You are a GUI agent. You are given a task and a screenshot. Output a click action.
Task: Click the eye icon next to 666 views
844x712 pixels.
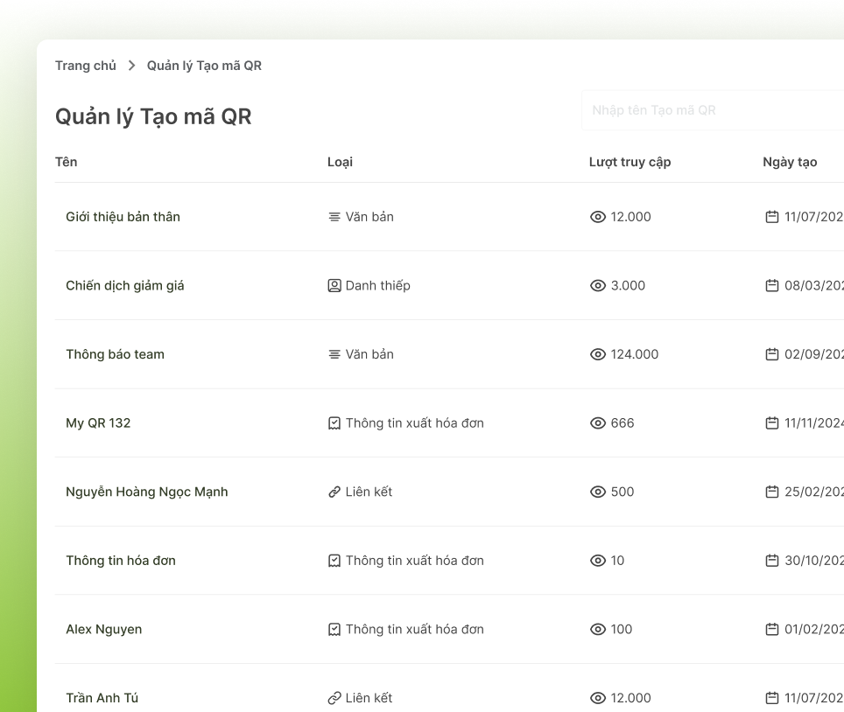[x=598, y=423]
